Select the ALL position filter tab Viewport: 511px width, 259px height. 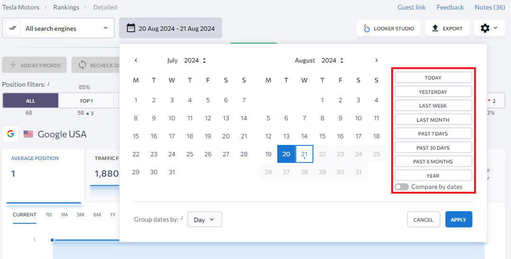(x=31, y=101)
